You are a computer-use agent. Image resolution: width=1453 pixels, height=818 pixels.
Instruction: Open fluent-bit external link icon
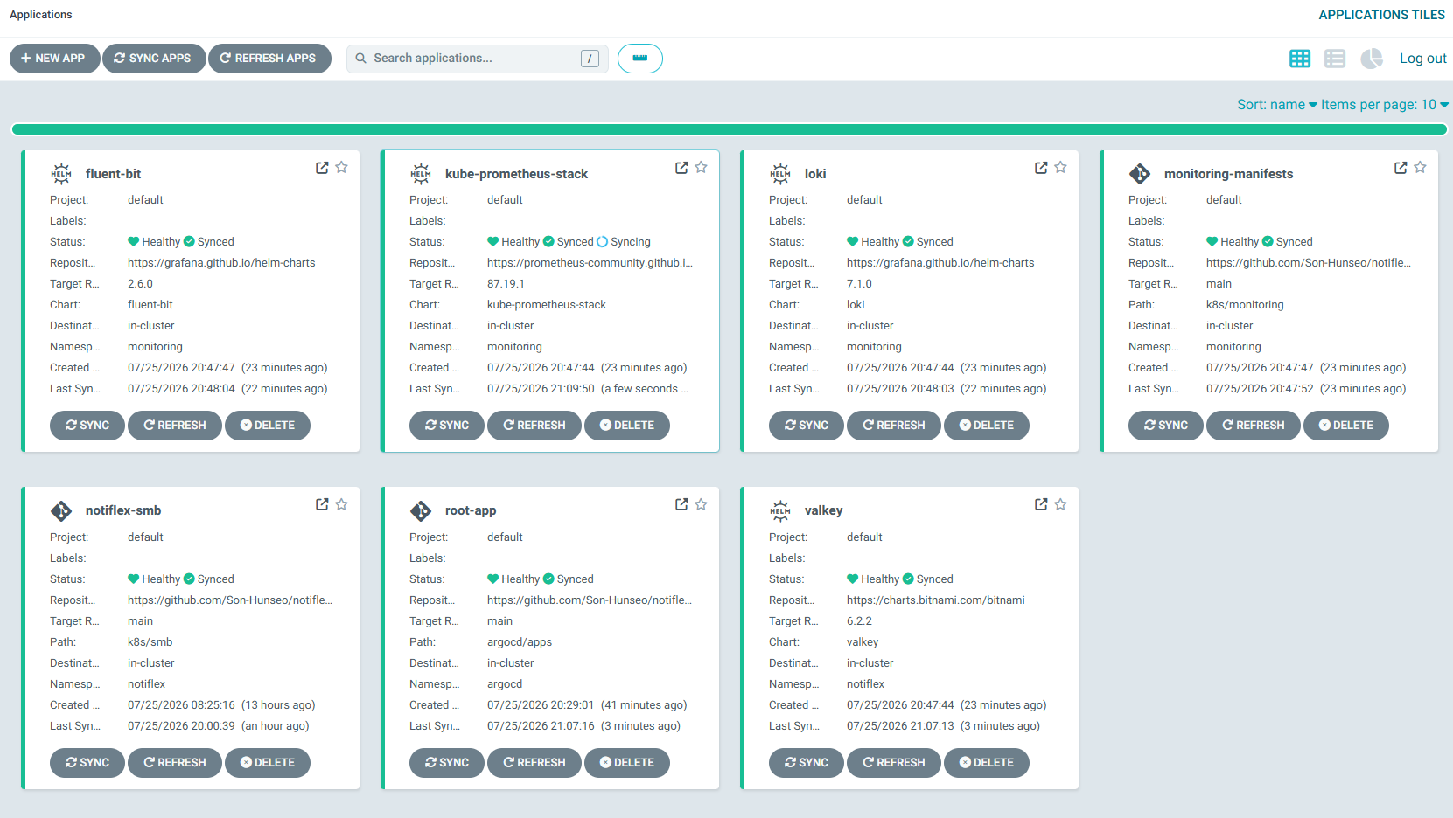[x=322, y=167]
